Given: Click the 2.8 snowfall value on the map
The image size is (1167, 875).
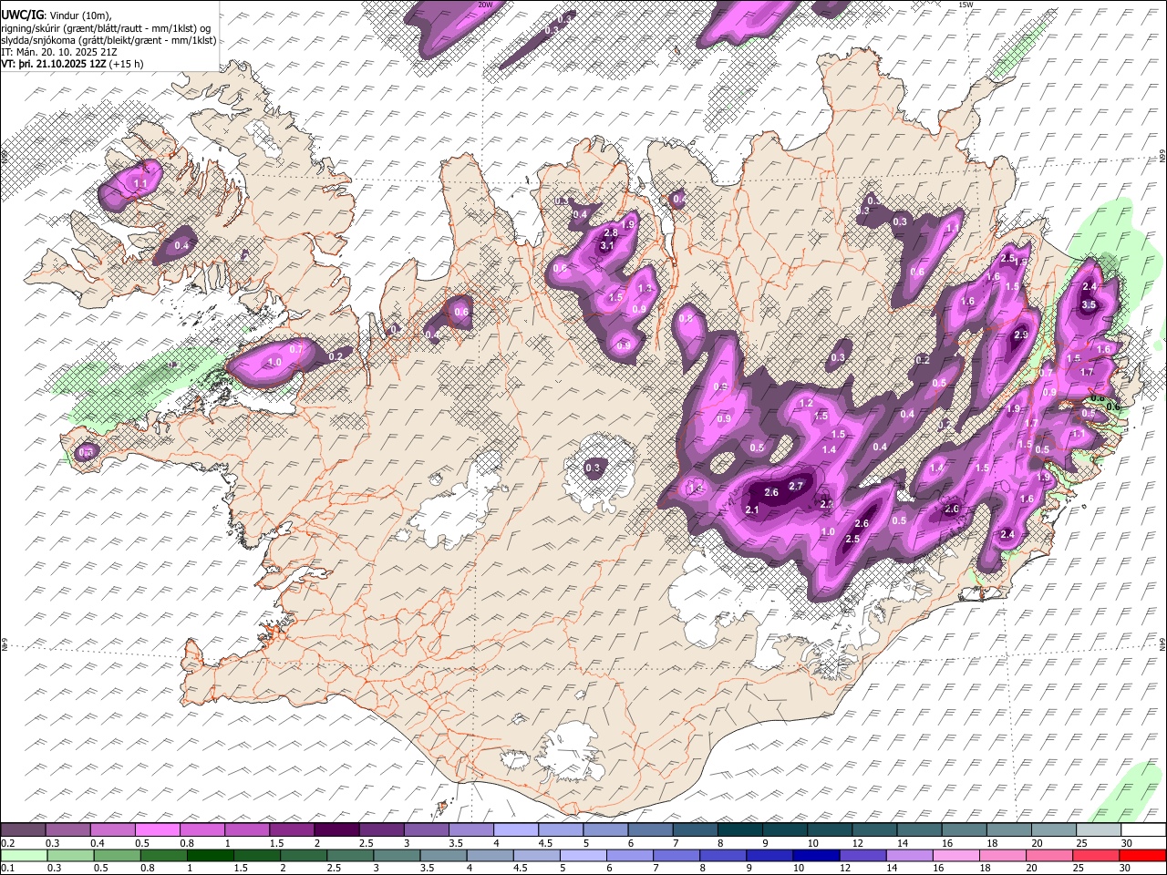Looking at the screenshot, I should [x=611, y=232].
